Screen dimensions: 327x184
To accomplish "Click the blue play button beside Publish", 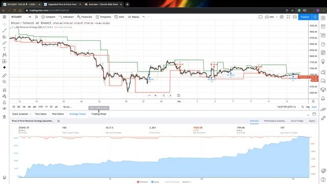I will pos(315,17).
